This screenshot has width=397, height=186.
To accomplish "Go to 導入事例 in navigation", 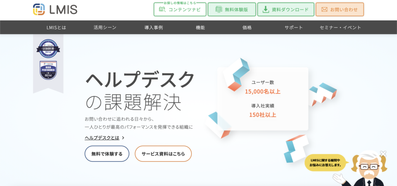I will click(x=154, y=28).
